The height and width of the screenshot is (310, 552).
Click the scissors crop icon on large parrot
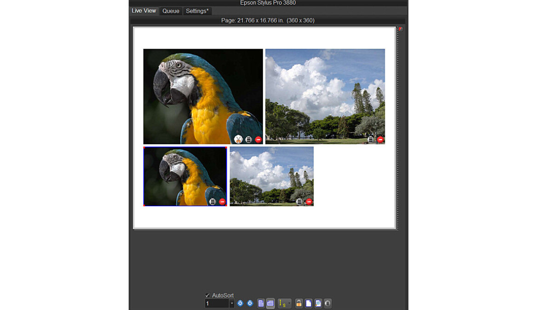click(238, 139)
